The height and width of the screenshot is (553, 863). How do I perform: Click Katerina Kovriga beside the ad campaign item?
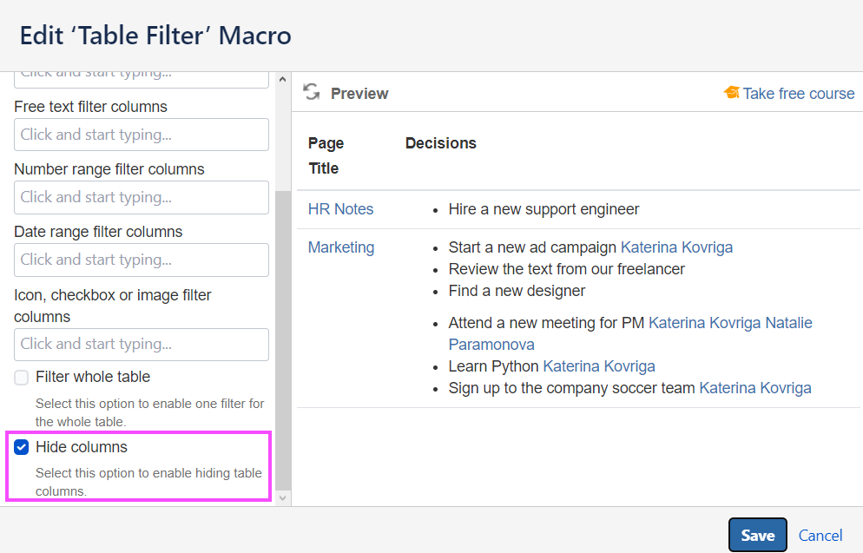[677, 247]
